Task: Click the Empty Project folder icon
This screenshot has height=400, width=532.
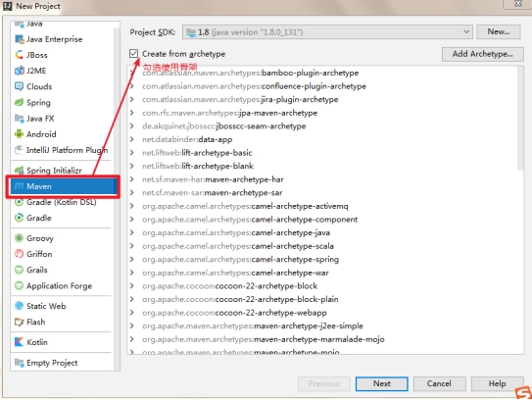Action: 19,363
